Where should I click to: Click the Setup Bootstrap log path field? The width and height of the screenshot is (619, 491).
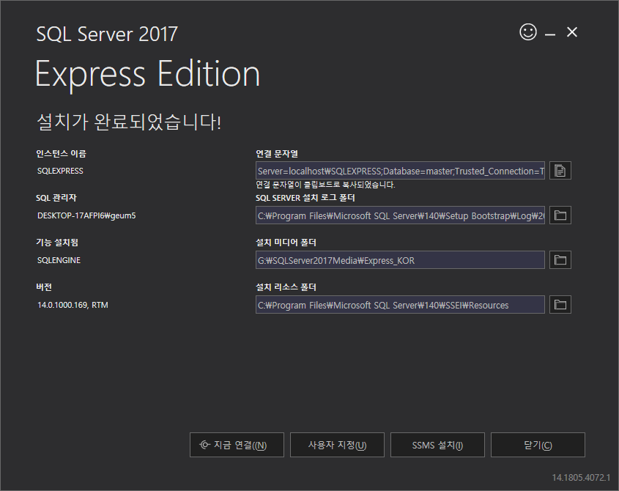[x=400, y=215]
